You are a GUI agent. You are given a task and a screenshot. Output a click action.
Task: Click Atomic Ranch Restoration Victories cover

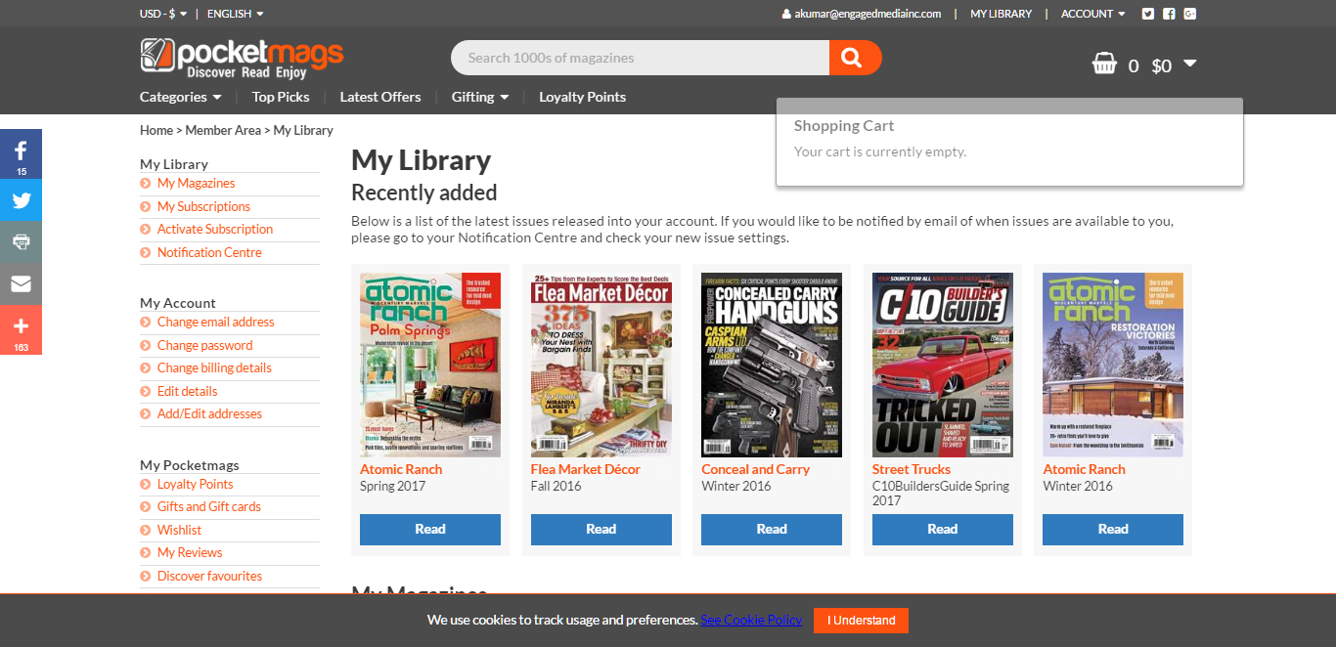click(x=1113, y=365)
